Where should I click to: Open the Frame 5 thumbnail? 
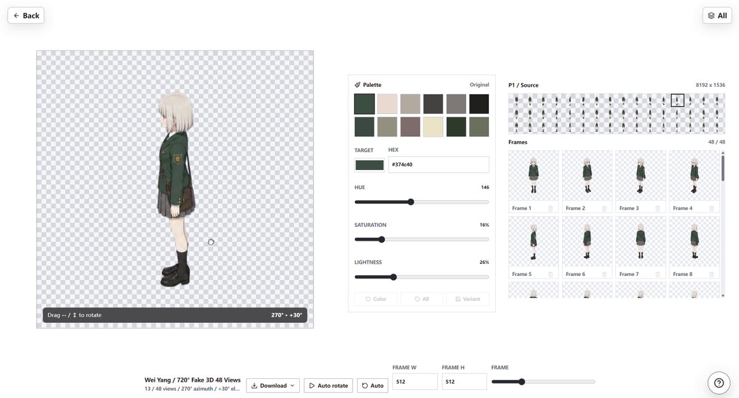[x=534, y=243]
